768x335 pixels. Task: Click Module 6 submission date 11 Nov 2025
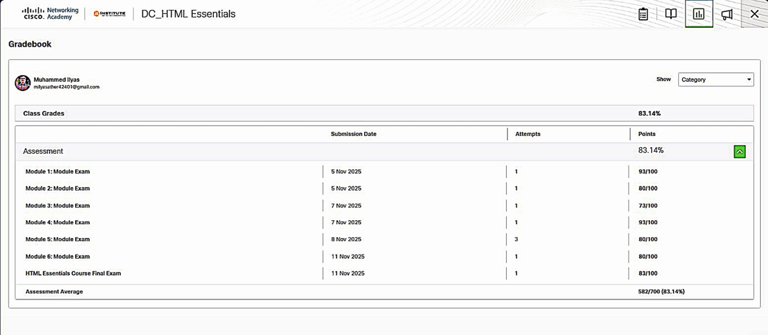coord(348,256)
